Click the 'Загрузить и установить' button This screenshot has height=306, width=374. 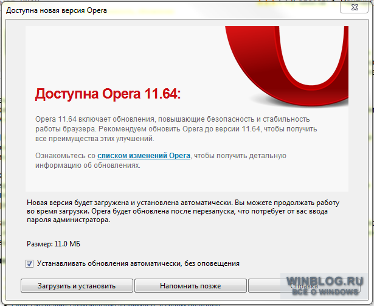[x=77, y=286]
